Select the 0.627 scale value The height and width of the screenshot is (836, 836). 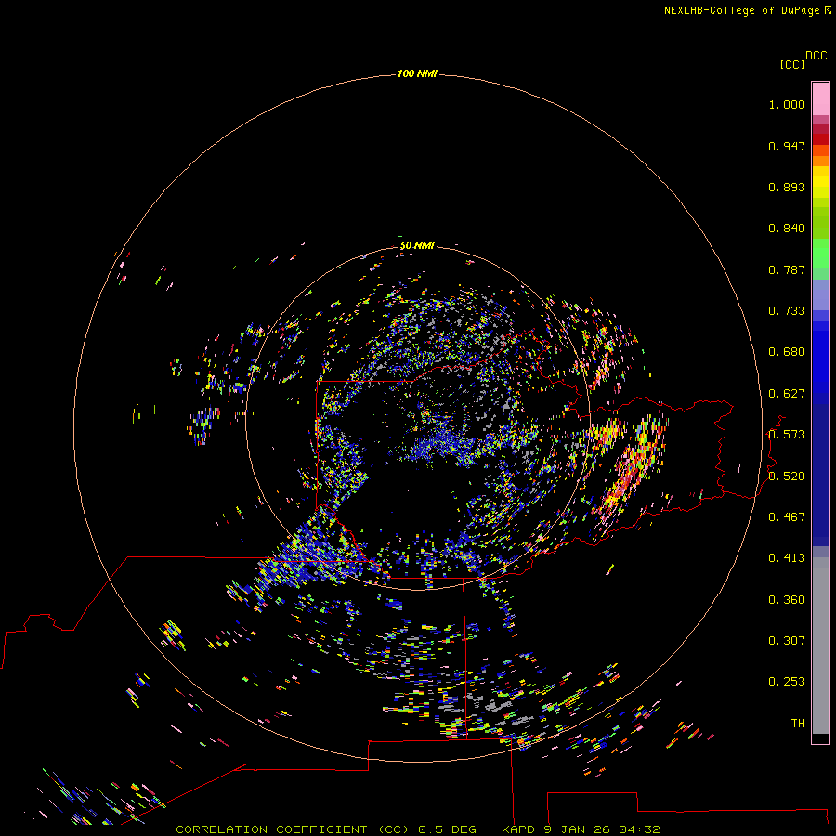point(787,394)
